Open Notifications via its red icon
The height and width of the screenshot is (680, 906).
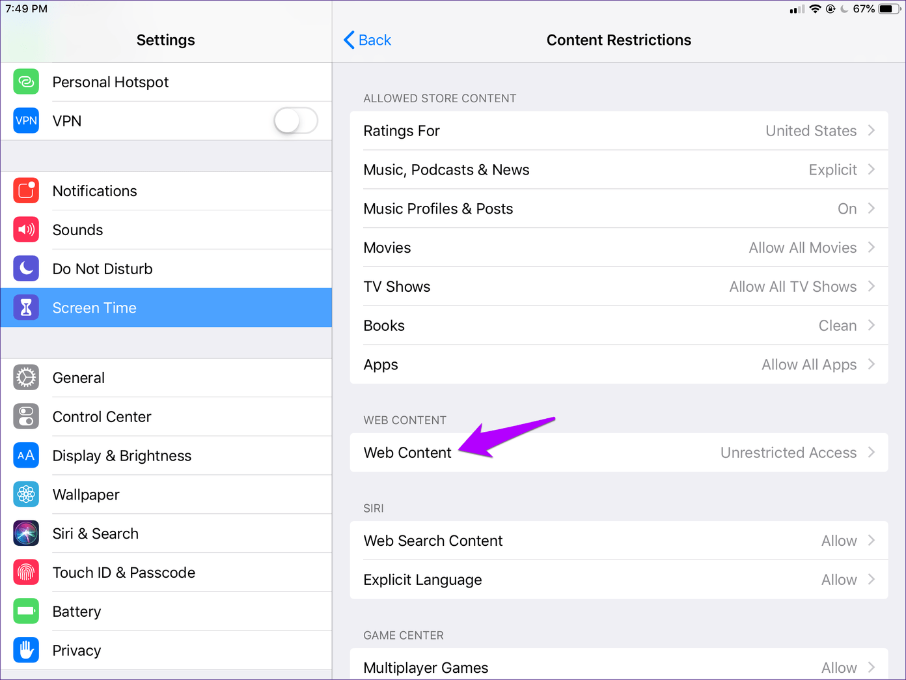tap(26, 191)
